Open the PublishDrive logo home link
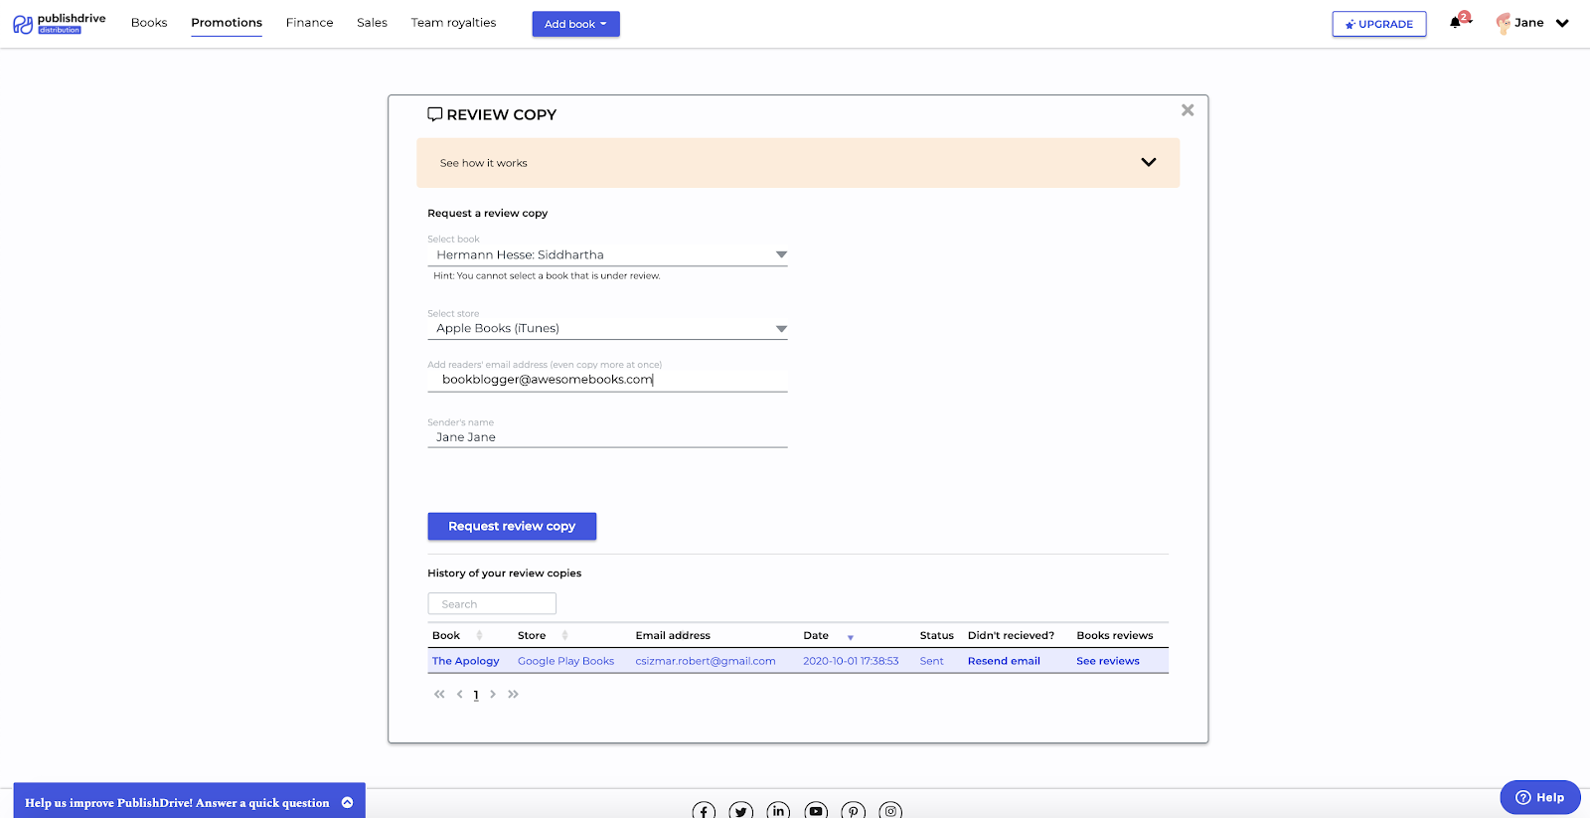1590x818 pixels. (x=60, y=23)
